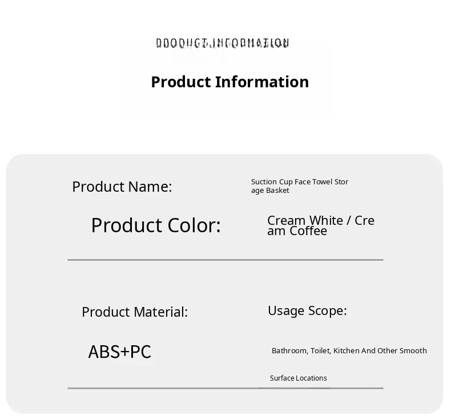
Task: Click the bold "Product Information" heading
Action: [229, 82]
